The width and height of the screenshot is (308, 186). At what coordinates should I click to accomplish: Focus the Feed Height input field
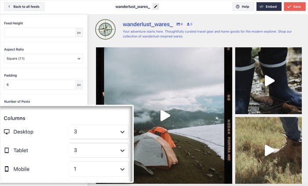40,33
